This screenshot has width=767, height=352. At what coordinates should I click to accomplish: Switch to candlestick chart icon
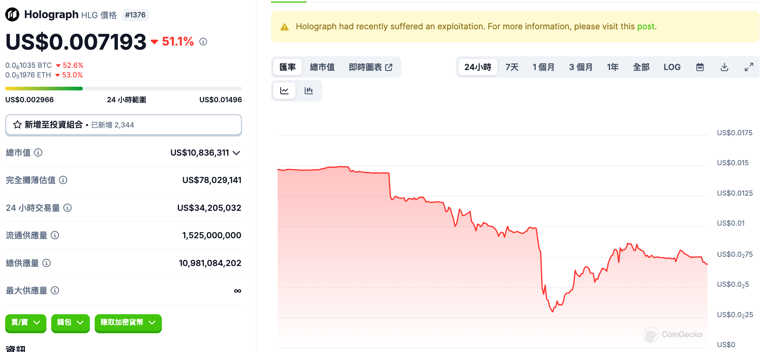[309, 91]
